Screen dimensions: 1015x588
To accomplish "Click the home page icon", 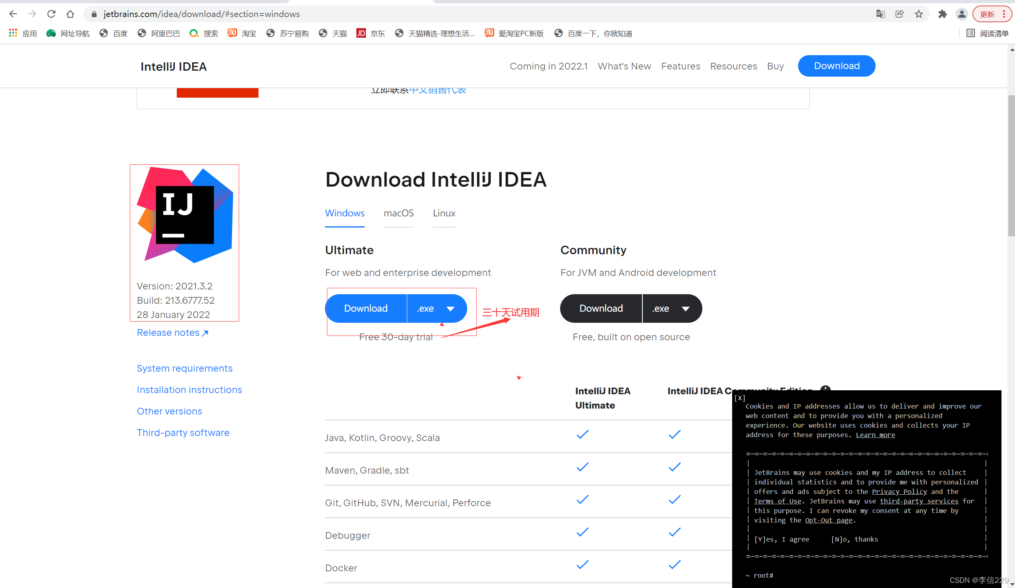I will click(x=70, y=14).
